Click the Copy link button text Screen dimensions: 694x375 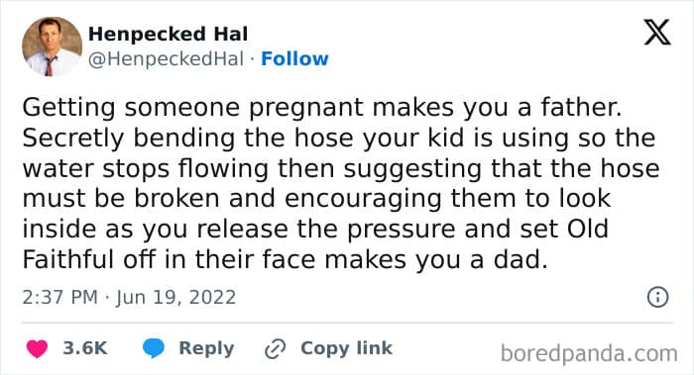347,348
